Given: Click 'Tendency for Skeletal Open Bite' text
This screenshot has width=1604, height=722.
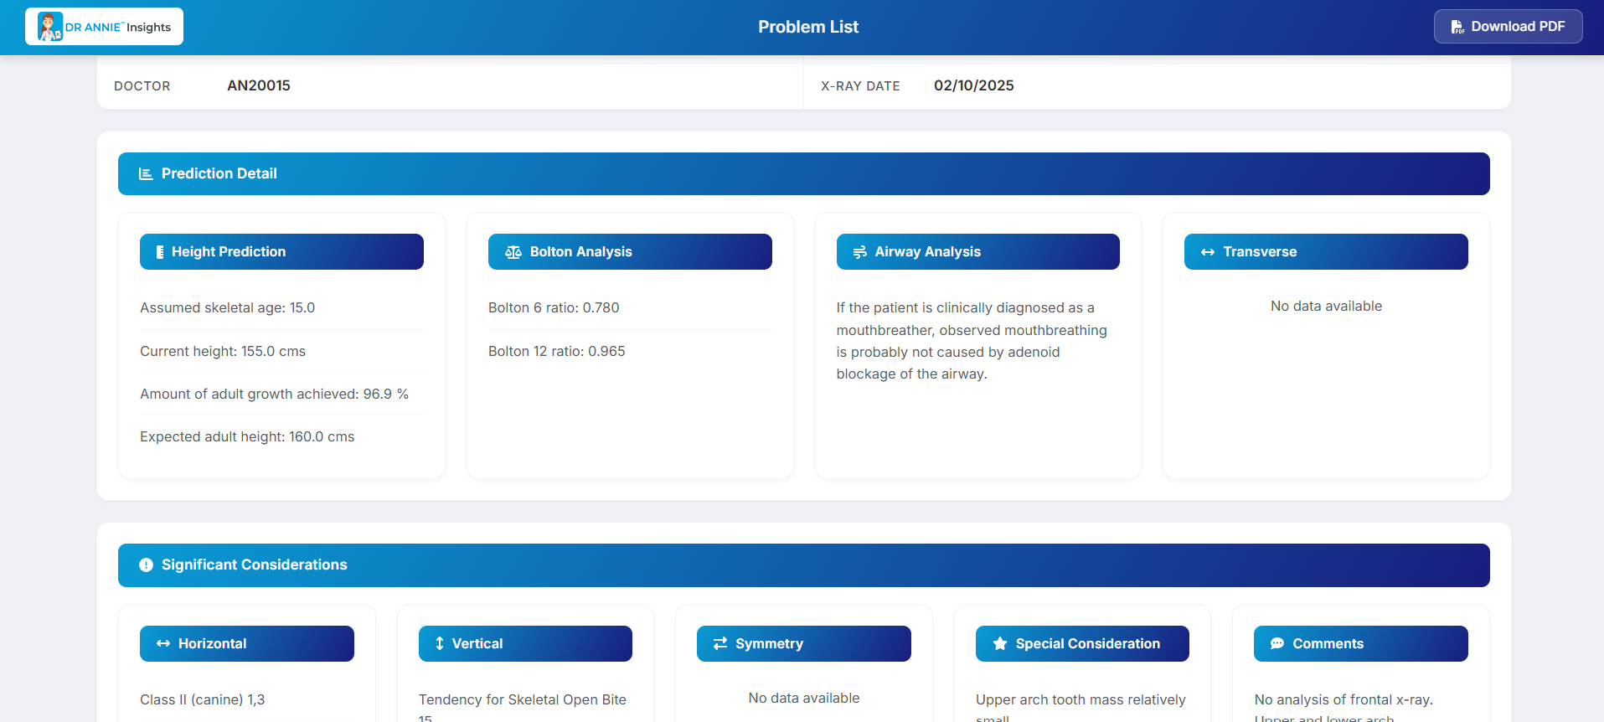Looking at the screenshot, I should coord(523,700).
